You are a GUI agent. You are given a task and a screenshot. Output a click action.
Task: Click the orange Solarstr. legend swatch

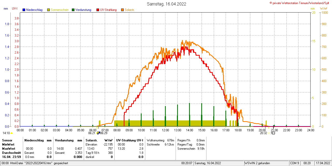click(x=122, y=10)
